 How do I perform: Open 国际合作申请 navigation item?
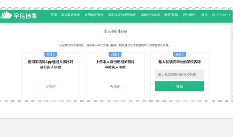[150, 15]
